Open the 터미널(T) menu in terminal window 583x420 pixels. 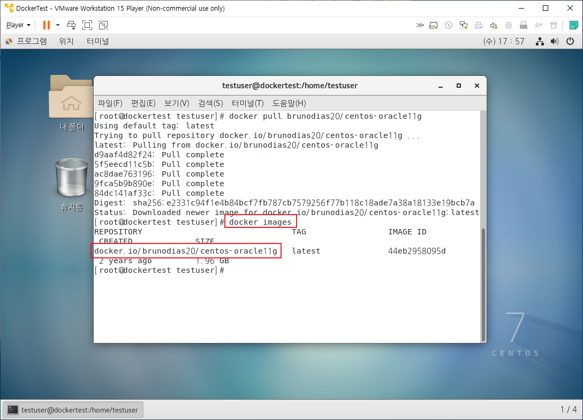point(248,103)
